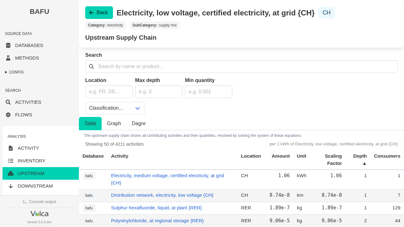The image size is (404, 227).
Task: Go to FLOWS search
Action: coord(39,115)
